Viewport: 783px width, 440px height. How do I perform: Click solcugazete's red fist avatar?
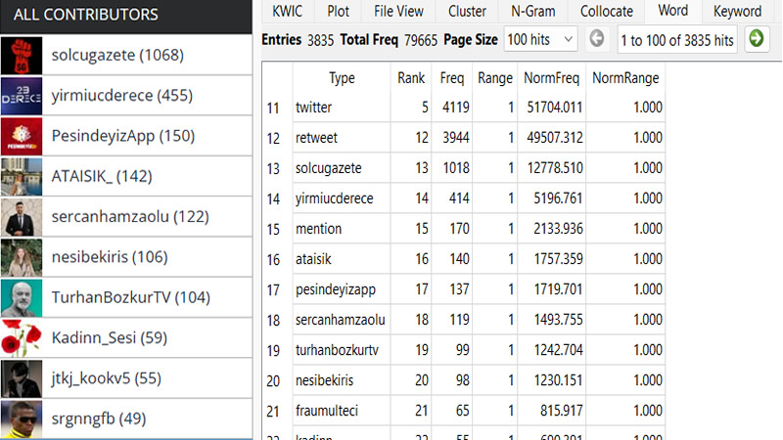click(x=21, y=56)
